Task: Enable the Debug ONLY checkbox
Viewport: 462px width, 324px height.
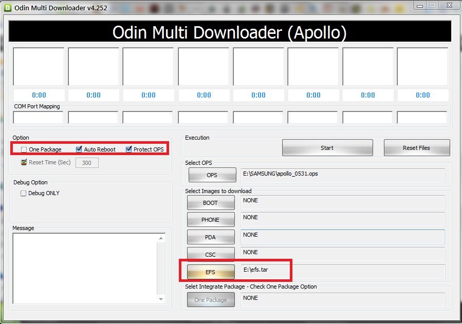Action: coord(24,193)
